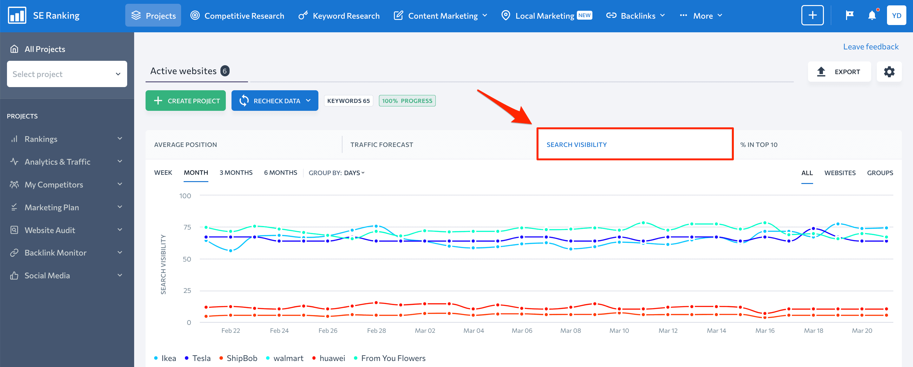Image resolution: width=913 pixels, height=367 pixels.
Task: Open settings via the gear icon
Action: [x=889, y=72]
